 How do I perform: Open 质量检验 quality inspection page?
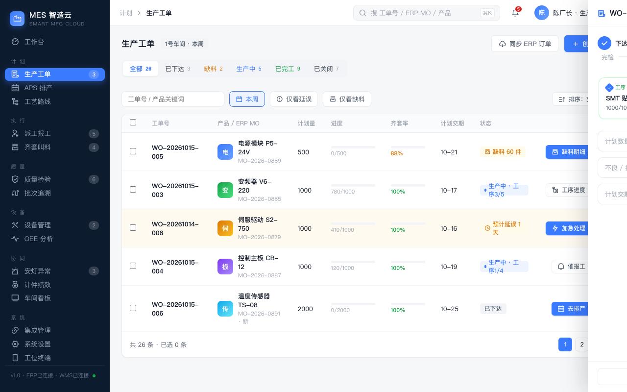(55, 179)
